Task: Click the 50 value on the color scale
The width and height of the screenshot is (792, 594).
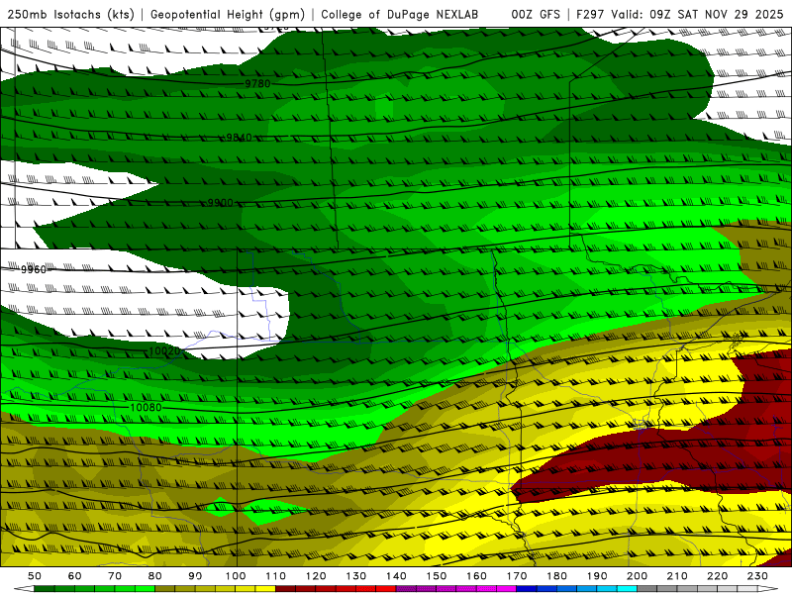Action: click(x=35, y=576)
